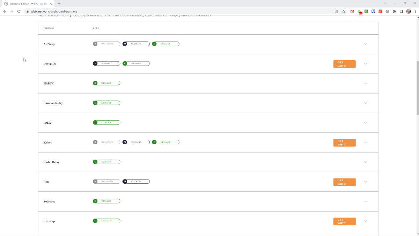Click the IDEX partner name
Screen dimensions: 419x236
[x=47, y=123]
